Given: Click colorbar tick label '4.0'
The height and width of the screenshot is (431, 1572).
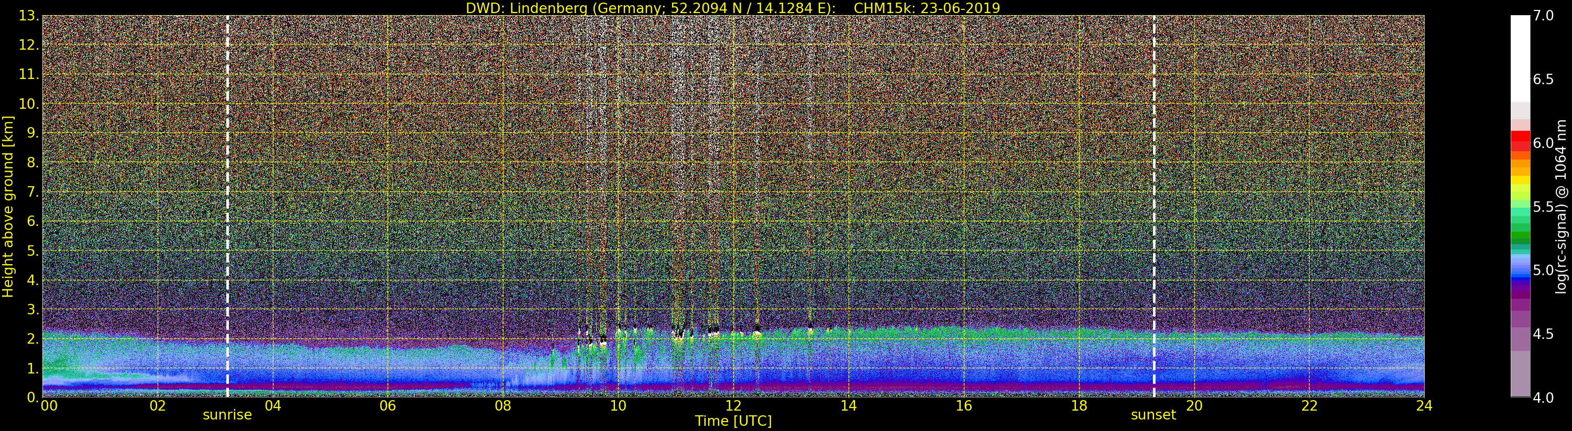Looking at the screenshot, I should tap(1543, 398).
